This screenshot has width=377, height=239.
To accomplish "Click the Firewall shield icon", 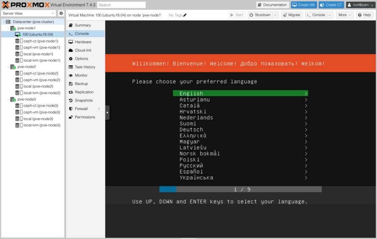I will (x=71, y=109).
